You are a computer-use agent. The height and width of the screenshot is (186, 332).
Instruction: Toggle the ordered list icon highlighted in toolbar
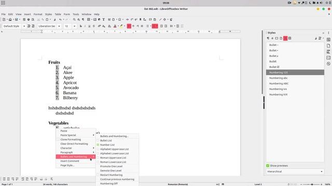[x=154, y=26]
